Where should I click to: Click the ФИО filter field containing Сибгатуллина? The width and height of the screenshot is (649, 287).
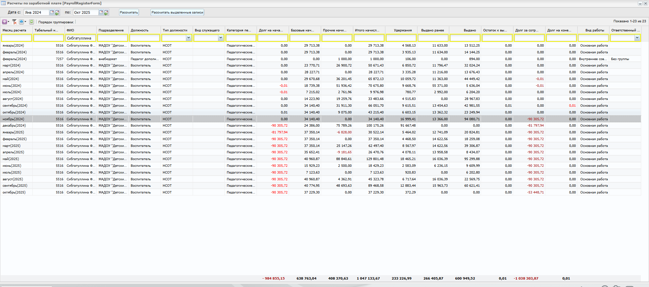click(x=80, y=38)
